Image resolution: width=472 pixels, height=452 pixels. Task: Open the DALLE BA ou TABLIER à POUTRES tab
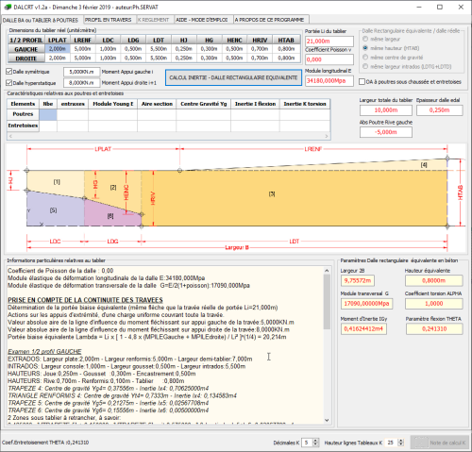(41, 20)
